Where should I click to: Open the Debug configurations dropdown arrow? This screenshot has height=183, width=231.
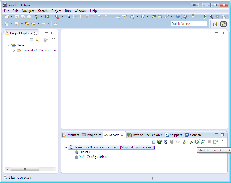(x=42, y=16)
